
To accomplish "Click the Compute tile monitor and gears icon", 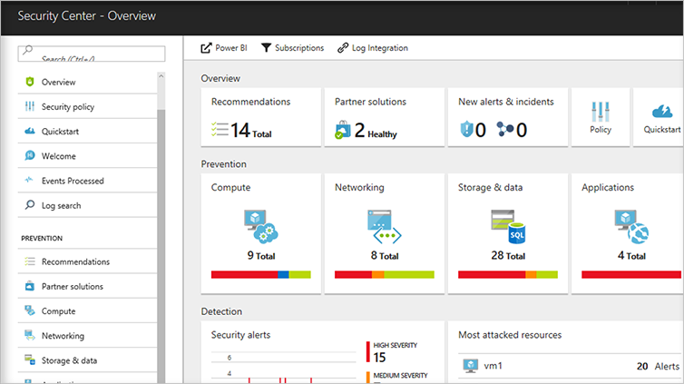I will 261,226.
